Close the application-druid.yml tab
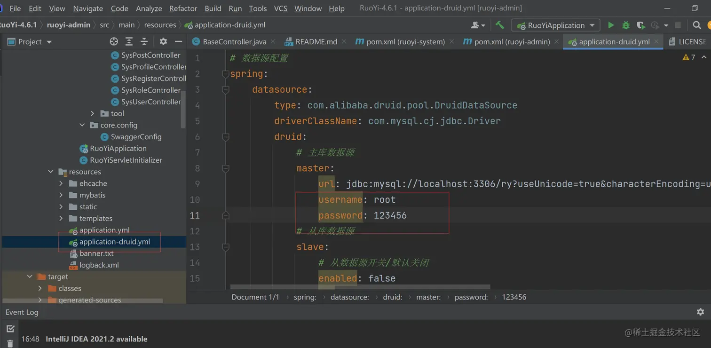Screen dimensions: 711x348 (656, 41)
